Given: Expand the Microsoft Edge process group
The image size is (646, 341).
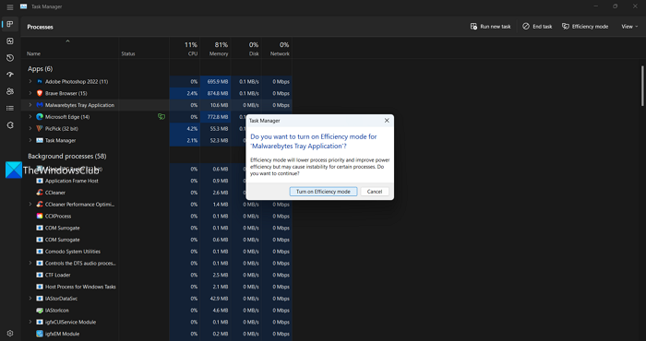Looking at the screenshot, I should (x=30, y=117).
